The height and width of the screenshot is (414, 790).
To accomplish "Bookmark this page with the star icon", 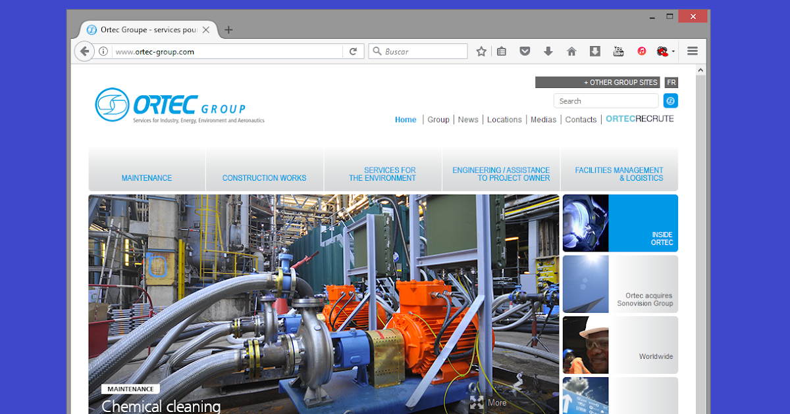I will point(481,51).
